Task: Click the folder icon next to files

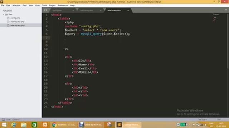Action: 6,14
